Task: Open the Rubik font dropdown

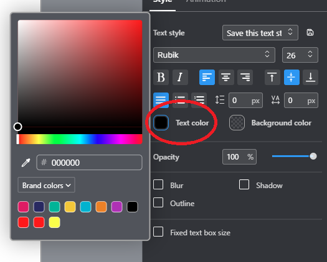Action: click(214, 55)
